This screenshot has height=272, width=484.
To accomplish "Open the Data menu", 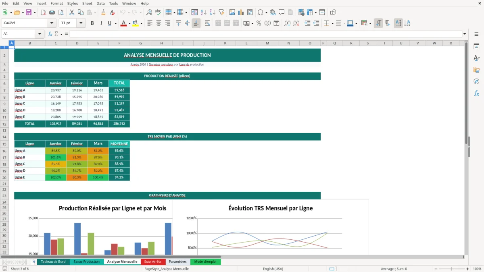I will (100, 3).
